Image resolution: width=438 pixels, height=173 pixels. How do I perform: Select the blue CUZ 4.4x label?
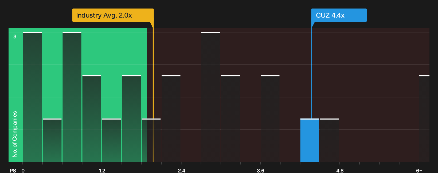pyautogui.click(x=339, y=15)
